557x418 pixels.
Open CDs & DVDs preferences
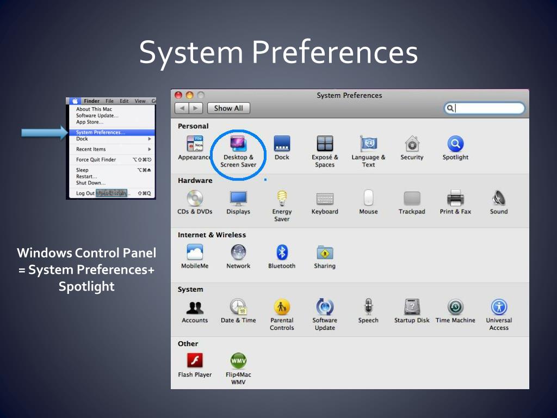[x=195, y=202]
